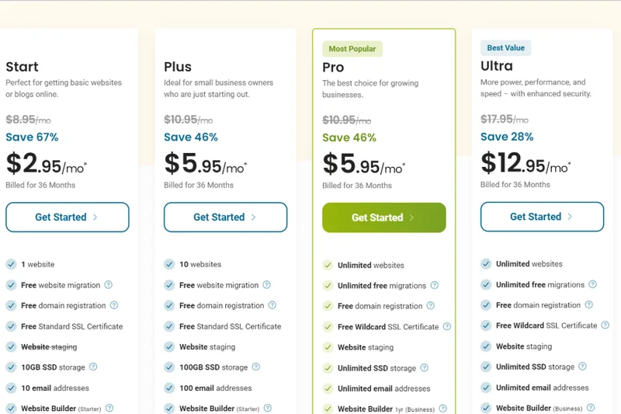Choose the Pro plan's green Get Started button
621x414 pixels.
point(383,218)
